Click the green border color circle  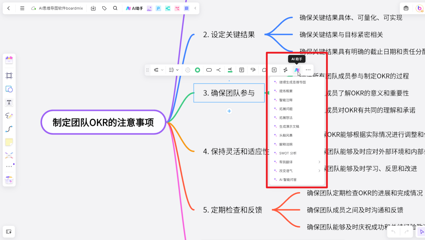tap(198, 70)
